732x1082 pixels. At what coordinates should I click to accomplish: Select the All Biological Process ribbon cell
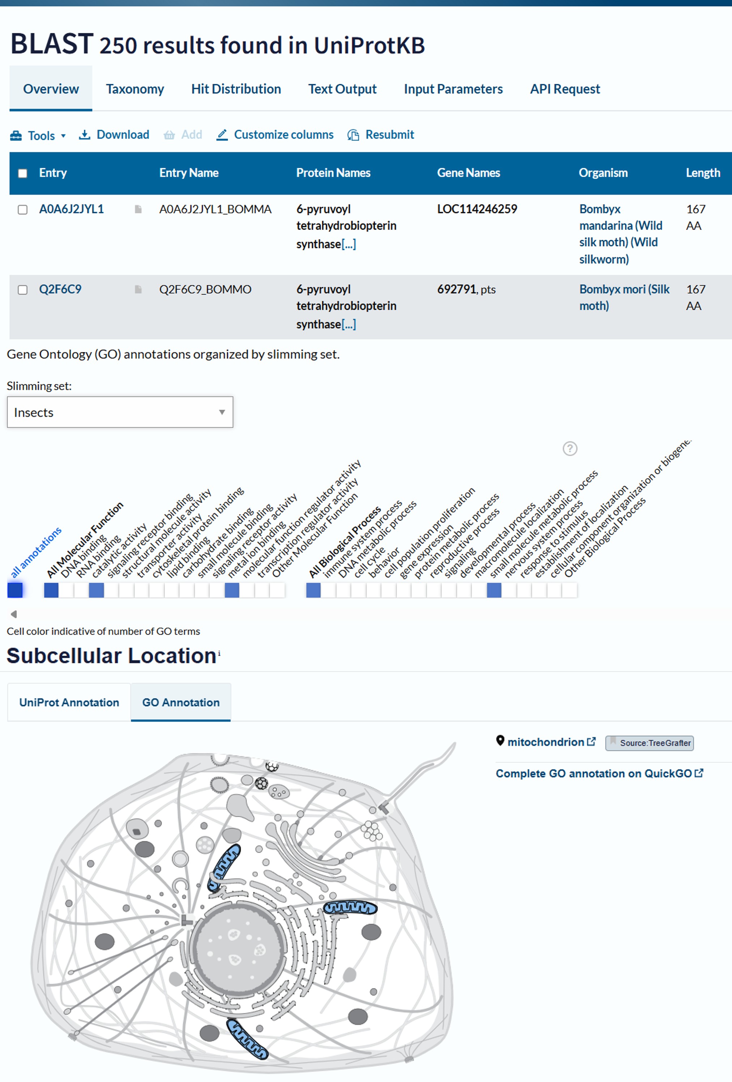pos(313,590)
